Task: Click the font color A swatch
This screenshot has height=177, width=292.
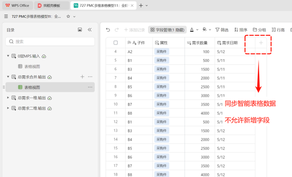Action: tap(192, 30)
